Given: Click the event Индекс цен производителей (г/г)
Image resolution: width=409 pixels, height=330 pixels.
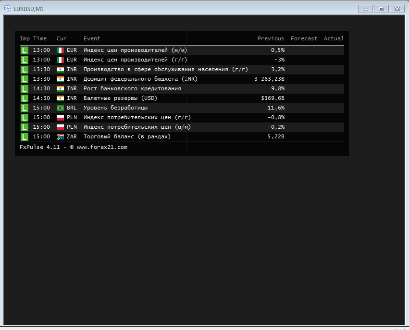Looking at the screenshot, I should tap(135, 60).
